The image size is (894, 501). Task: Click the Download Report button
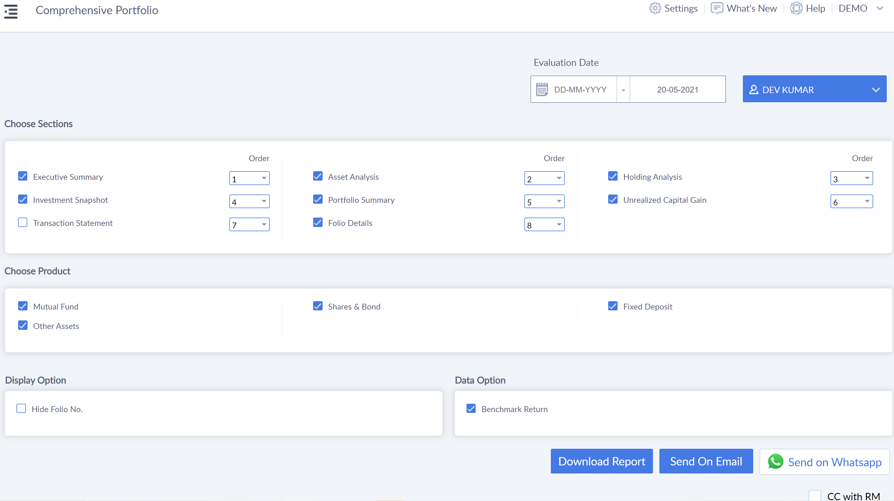tap(601, 461)
